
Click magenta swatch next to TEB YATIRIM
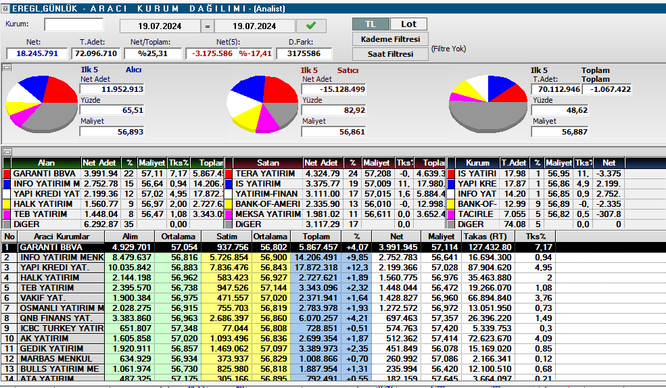(6, 214)
